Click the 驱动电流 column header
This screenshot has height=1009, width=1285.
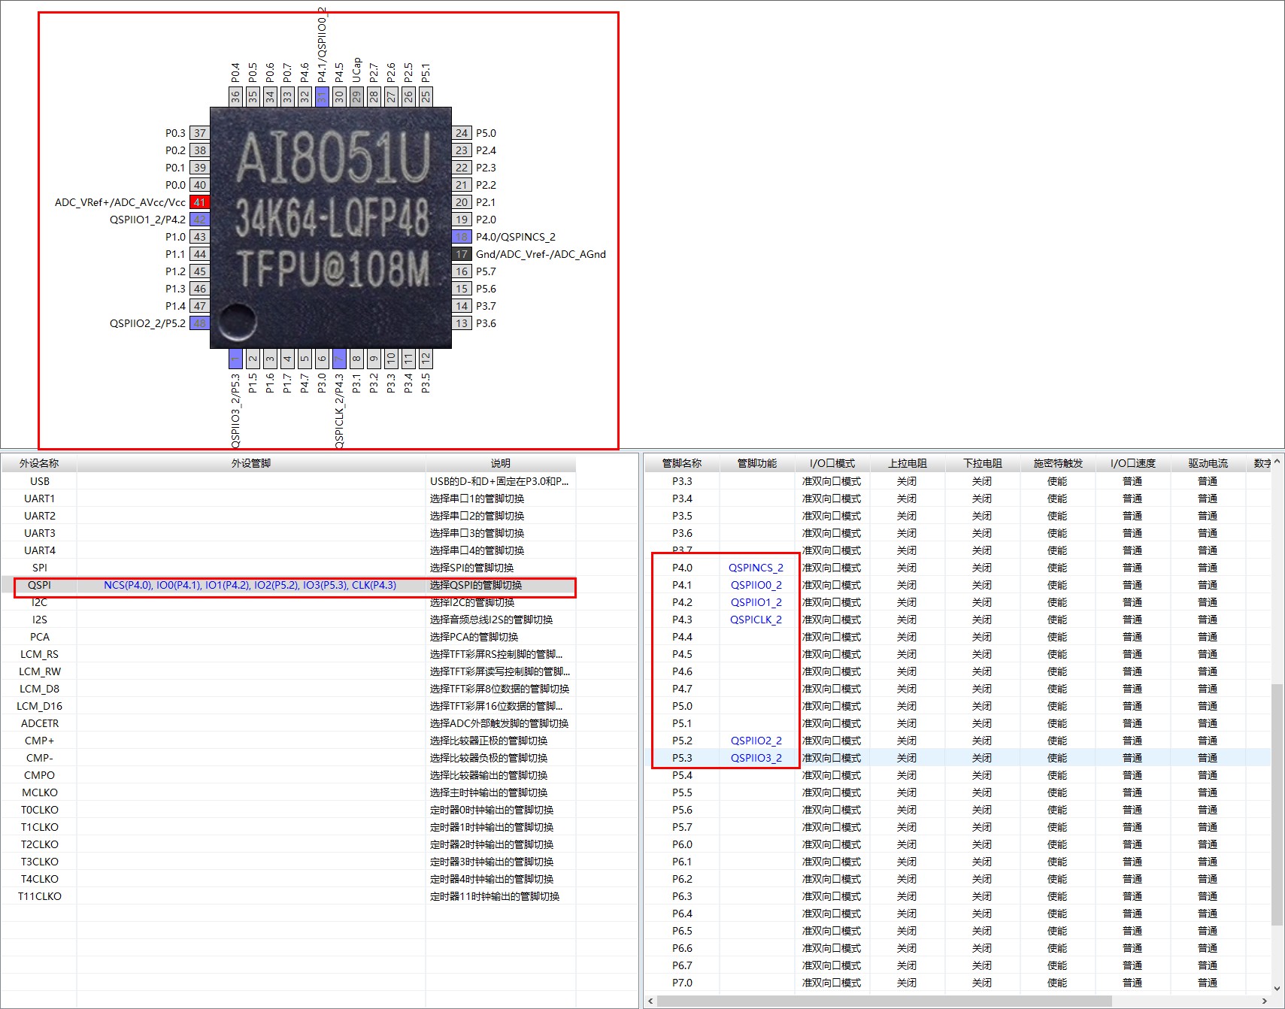tap(1208, 463)
